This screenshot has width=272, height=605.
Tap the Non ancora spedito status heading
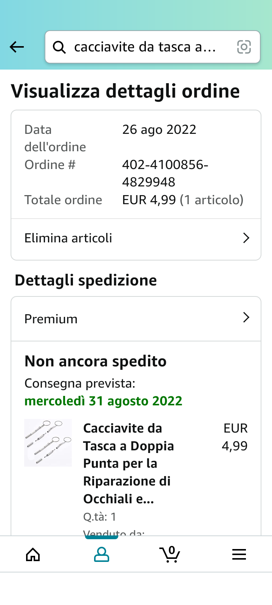(96, 361)
